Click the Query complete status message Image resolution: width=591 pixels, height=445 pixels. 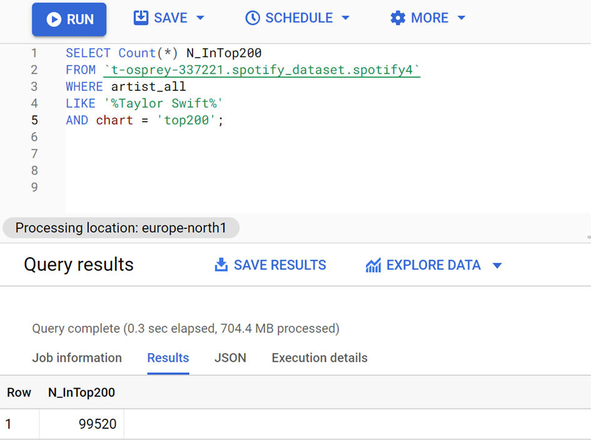(x=186, y=329)
